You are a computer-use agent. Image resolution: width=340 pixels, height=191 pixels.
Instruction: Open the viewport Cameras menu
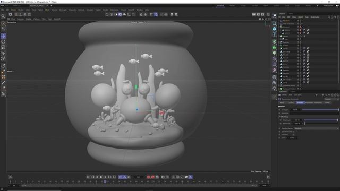(20, 19)
